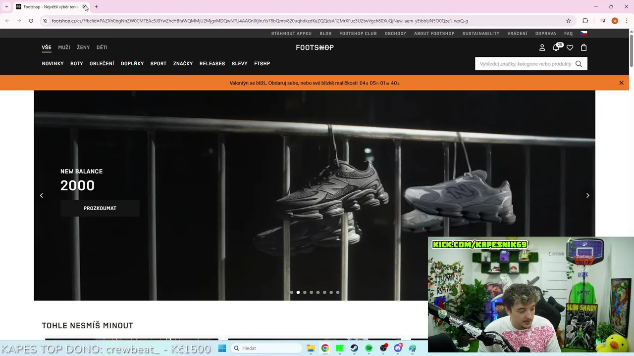Open the FTSHP menu
634x356 pixels.
click(262, 63)
